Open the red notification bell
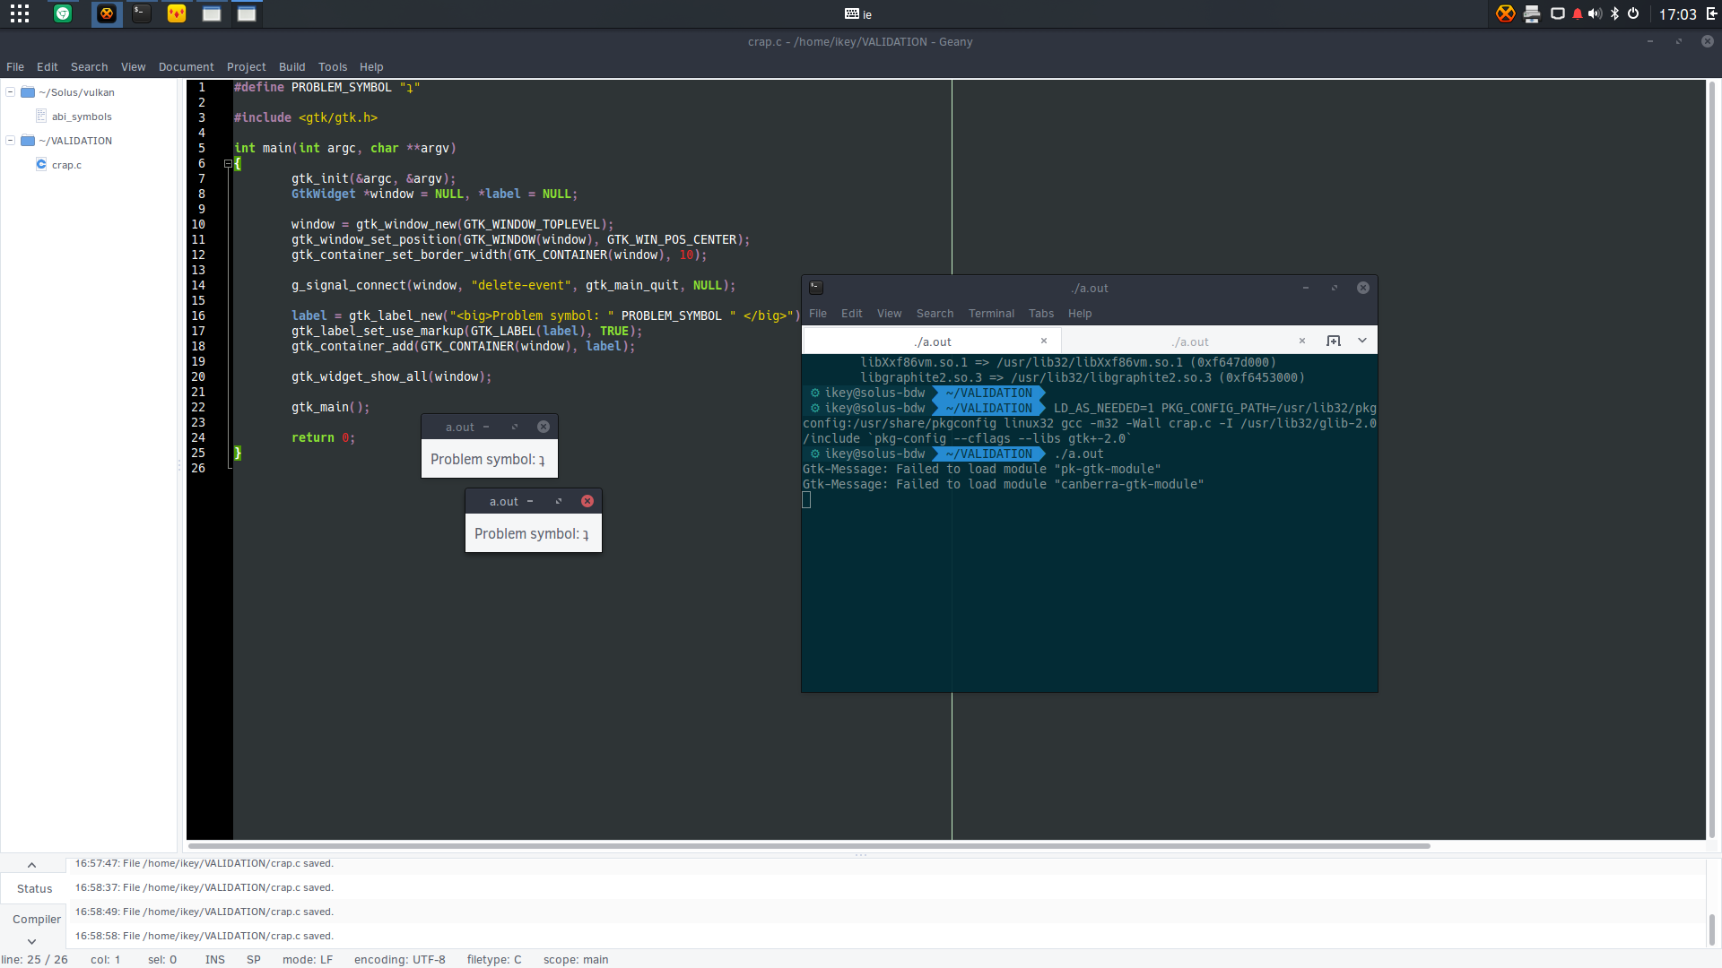The width and height of the screenshot is (1722, 968). pos(1578,13)
